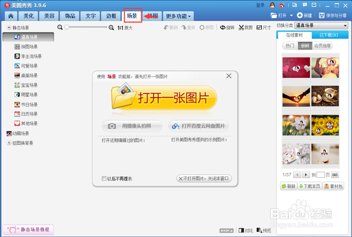Go to next material page arrow
This screenshot has height=237, width=352.
pyautogui.click(x=306, y=175)
